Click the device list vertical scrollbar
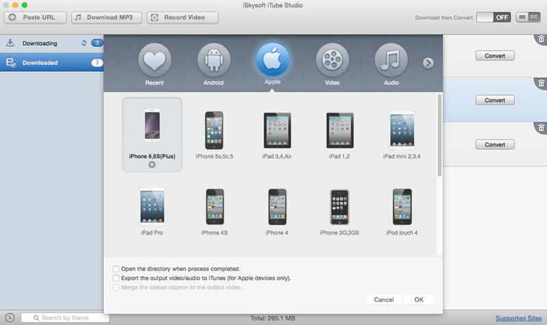The width and height of the screenshot is (547, 325). tap(440, 135)
